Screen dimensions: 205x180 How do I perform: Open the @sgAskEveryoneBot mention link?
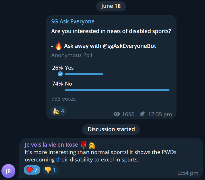coord(129,46)
